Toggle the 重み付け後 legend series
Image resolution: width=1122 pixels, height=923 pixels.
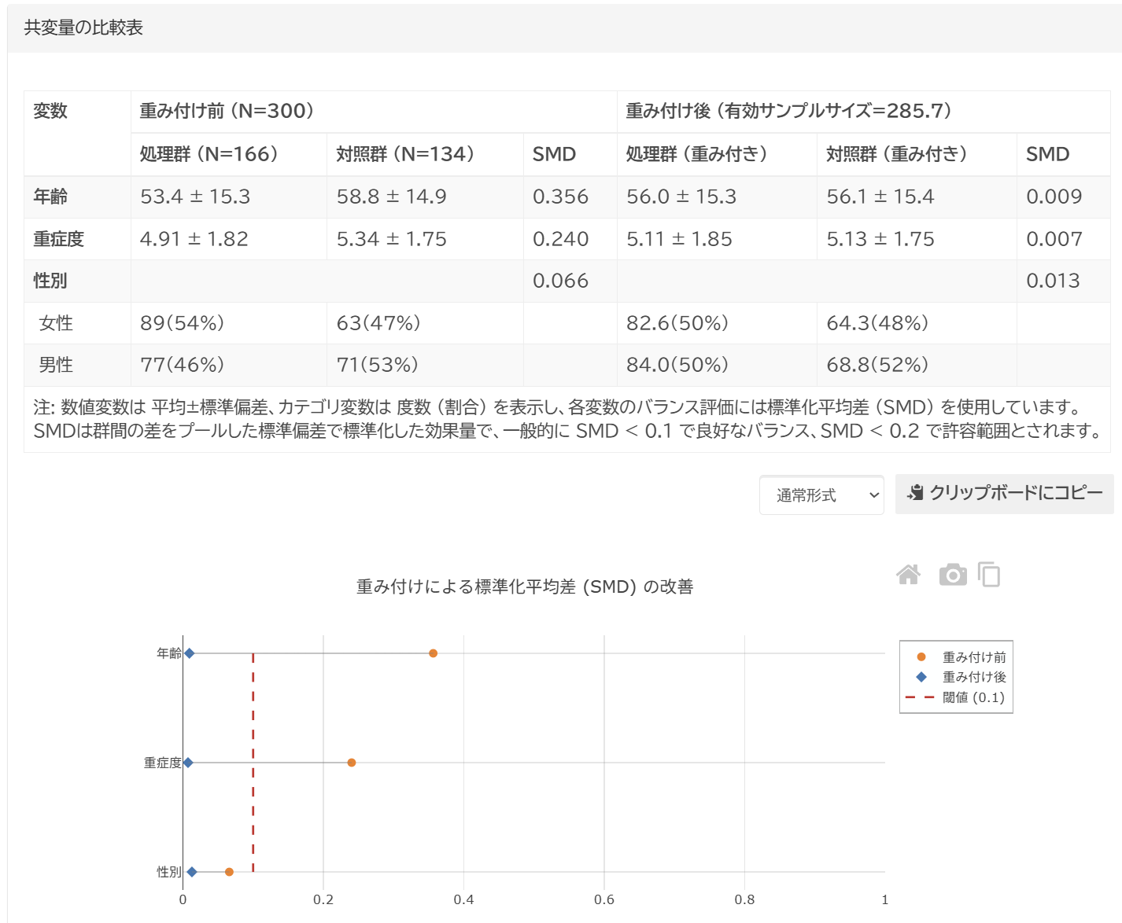(973, 677)
